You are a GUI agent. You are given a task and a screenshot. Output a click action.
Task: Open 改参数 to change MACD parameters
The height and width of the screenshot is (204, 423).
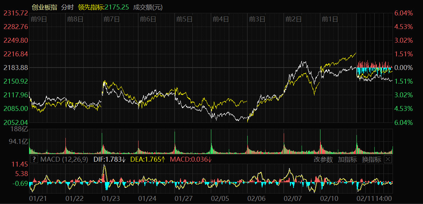(323, 160)
